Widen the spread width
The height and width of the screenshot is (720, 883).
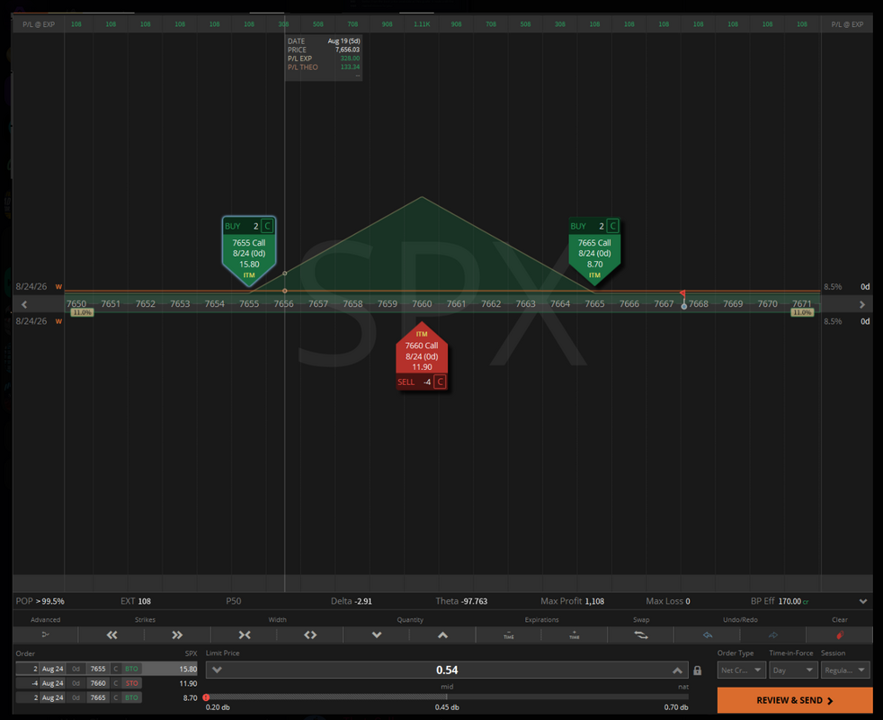310,634
